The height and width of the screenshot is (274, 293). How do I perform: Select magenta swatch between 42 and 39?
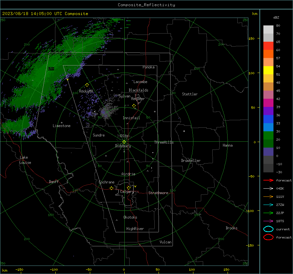[268, 103]
